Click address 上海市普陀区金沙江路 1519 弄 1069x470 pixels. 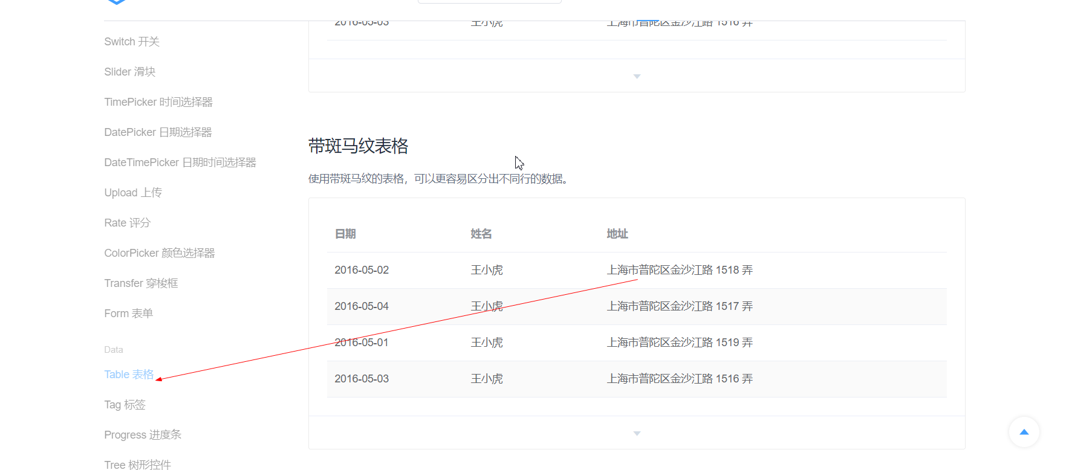[x=680, y=343]
